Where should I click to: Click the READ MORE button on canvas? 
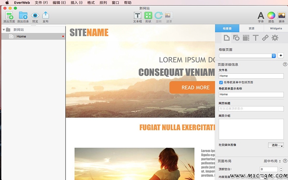pyautogui.click(x=192, y=87)
